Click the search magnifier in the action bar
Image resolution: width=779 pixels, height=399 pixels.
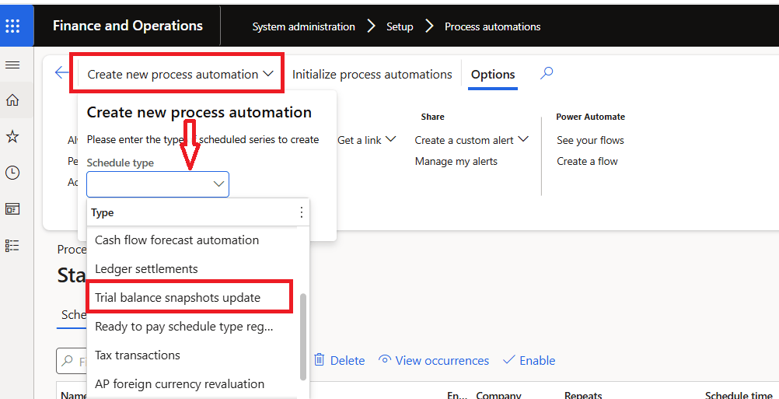point(547,74)
